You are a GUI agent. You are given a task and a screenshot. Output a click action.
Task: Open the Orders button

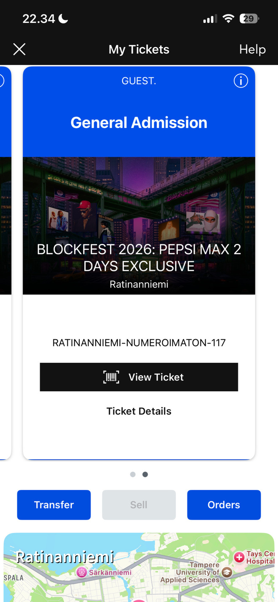click(x=224, y=505)
